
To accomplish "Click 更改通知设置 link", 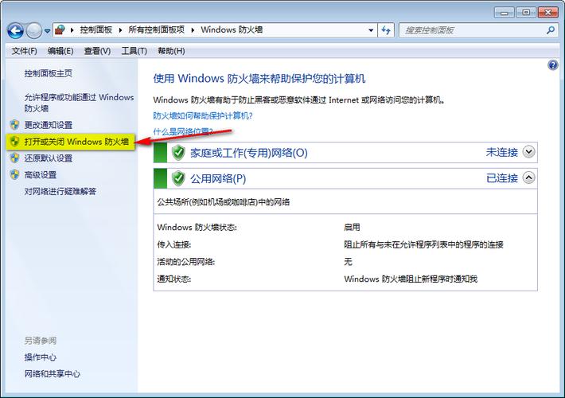I will (49, 125).
